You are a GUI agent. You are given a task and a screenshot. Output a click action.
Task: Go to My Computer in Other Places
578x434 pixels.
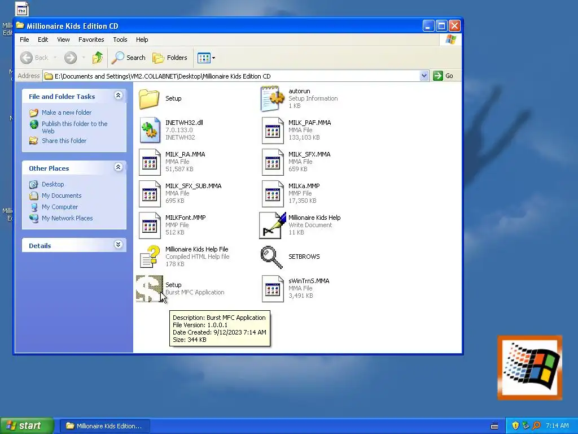pyautogui.click(x=60, y=207)
